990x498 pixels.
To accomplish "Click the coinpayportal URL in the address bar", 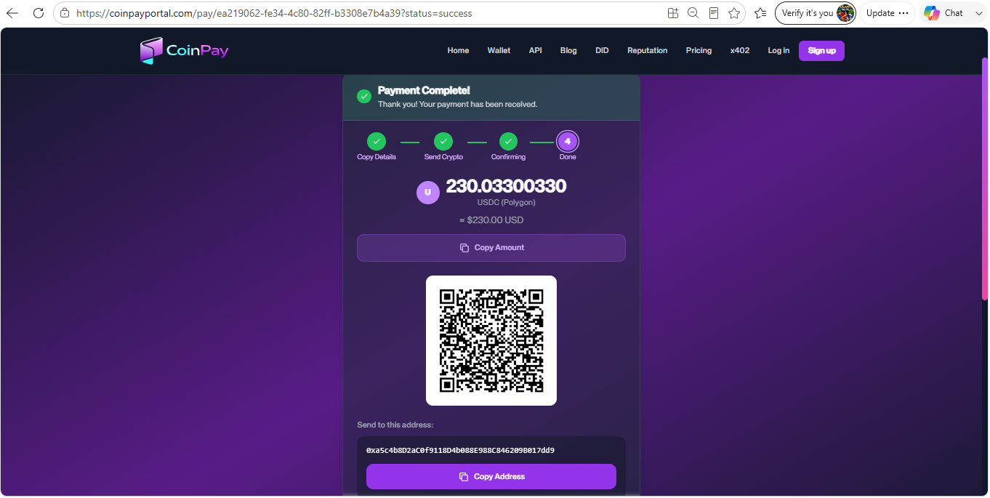I will coord(274,13).
